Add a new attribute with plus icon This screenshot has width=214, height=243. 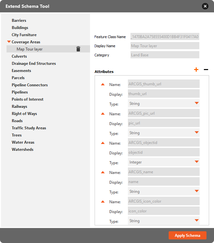coord(196,69)
